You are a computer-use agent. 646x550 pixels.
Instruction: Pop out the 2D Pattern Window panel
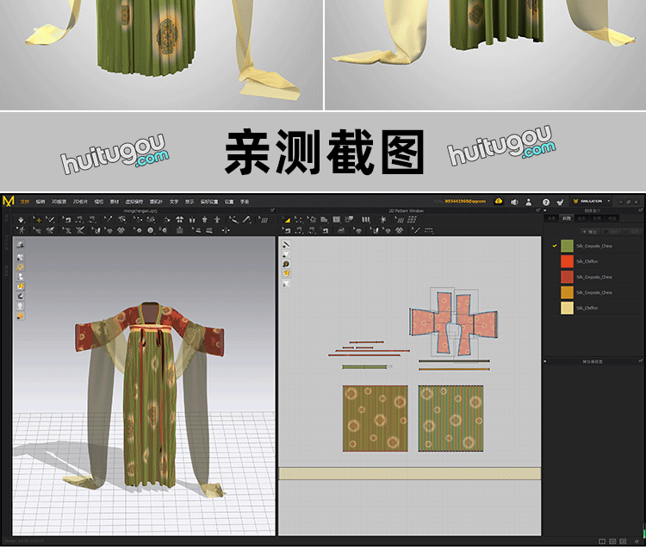point(538,209)
